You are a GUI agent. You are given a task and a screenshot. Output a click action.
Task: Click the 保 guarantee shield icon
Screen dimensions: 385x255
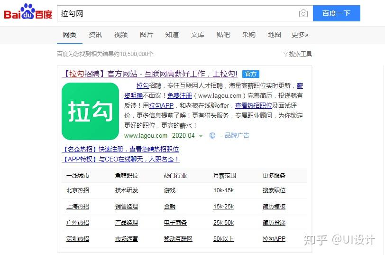click(x=212, y=135)
